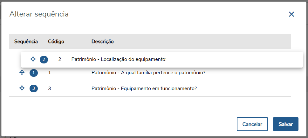The image size is (308, 138).
Task: Click the move handle for the família row
Action: tap(22, 73)
